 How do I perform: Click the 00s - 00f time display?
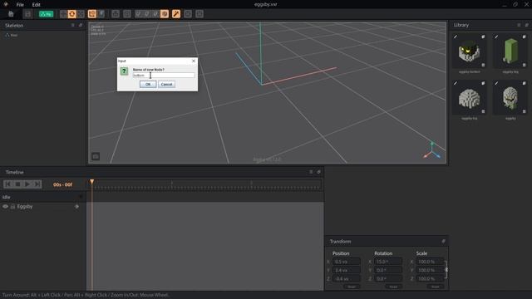point(63,184)
